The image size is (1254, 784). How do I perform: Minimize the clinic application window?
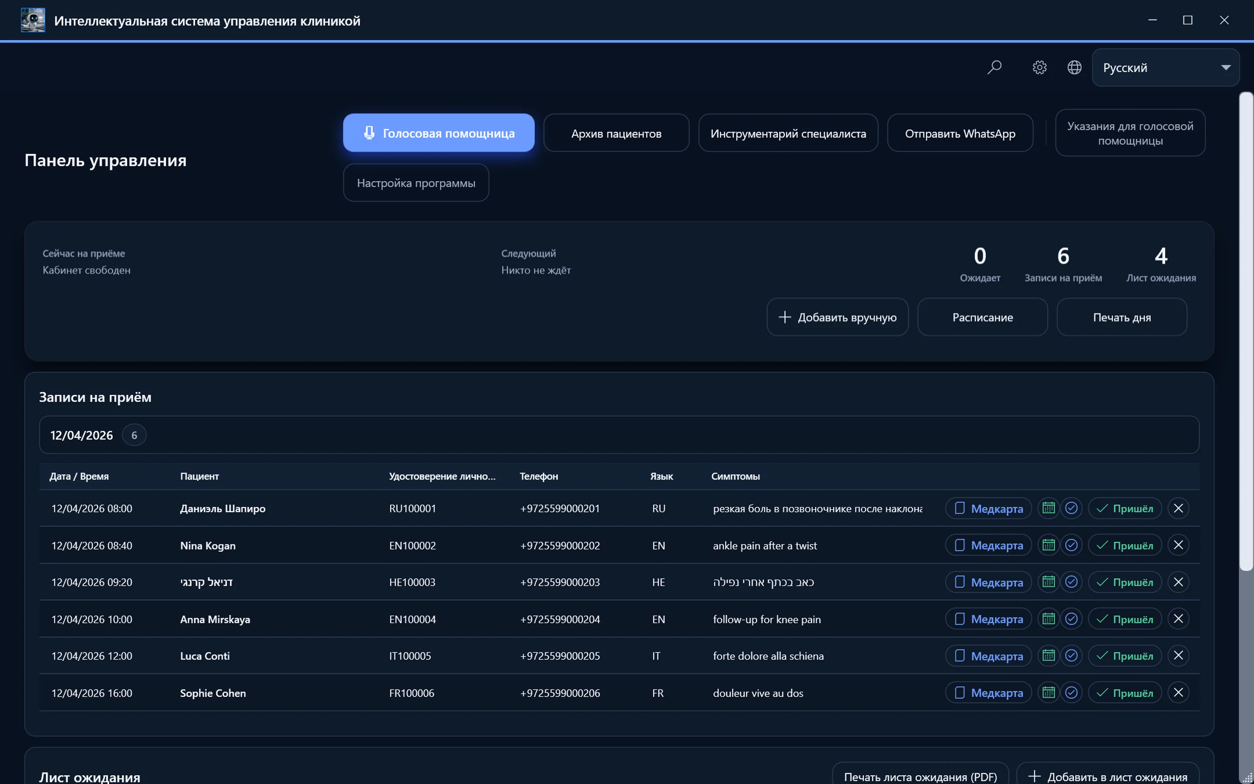1153,20
